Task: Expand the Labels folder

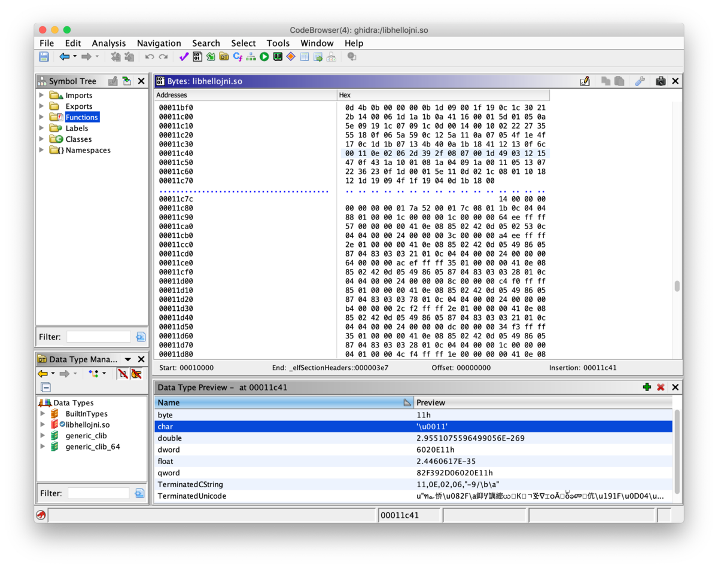Action: point(41,128)
